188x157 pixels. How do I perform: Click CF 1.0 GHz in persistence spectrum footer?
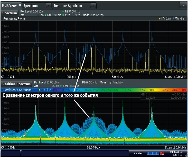8,148
